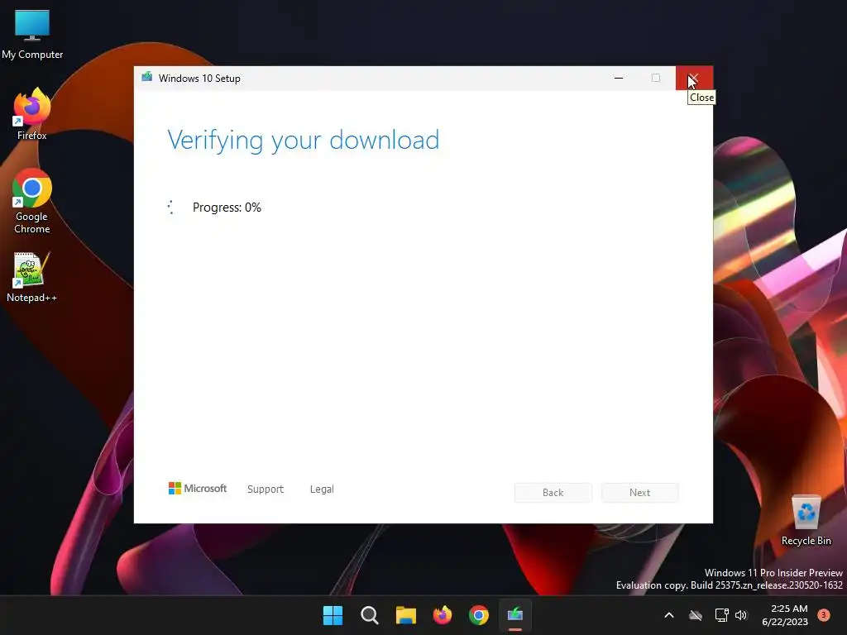
Task: Open Google Chrome desktop shortcut
Action: coord(32,201)
